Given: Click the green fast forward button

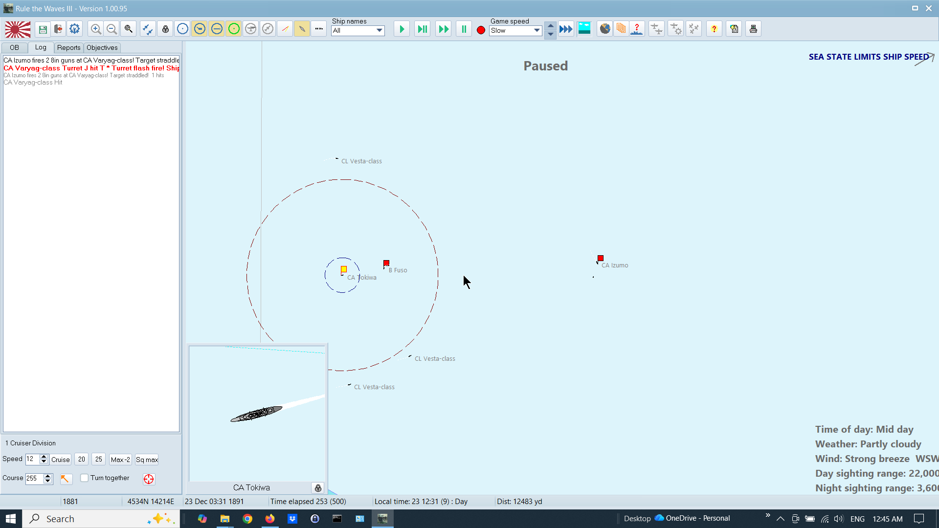Looking at the screenshot, I should coord(444,29).
